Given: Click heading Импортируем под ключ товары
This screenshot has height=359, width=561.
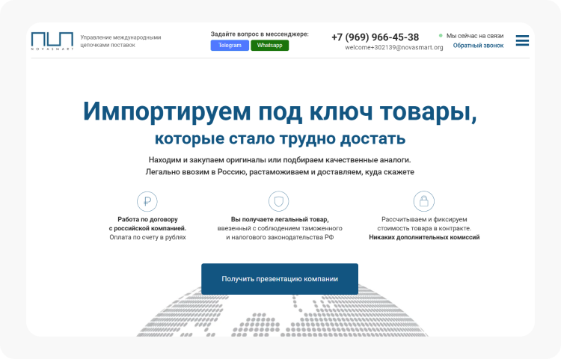Looking at the screenshot, I should click(x=280, y=111).
